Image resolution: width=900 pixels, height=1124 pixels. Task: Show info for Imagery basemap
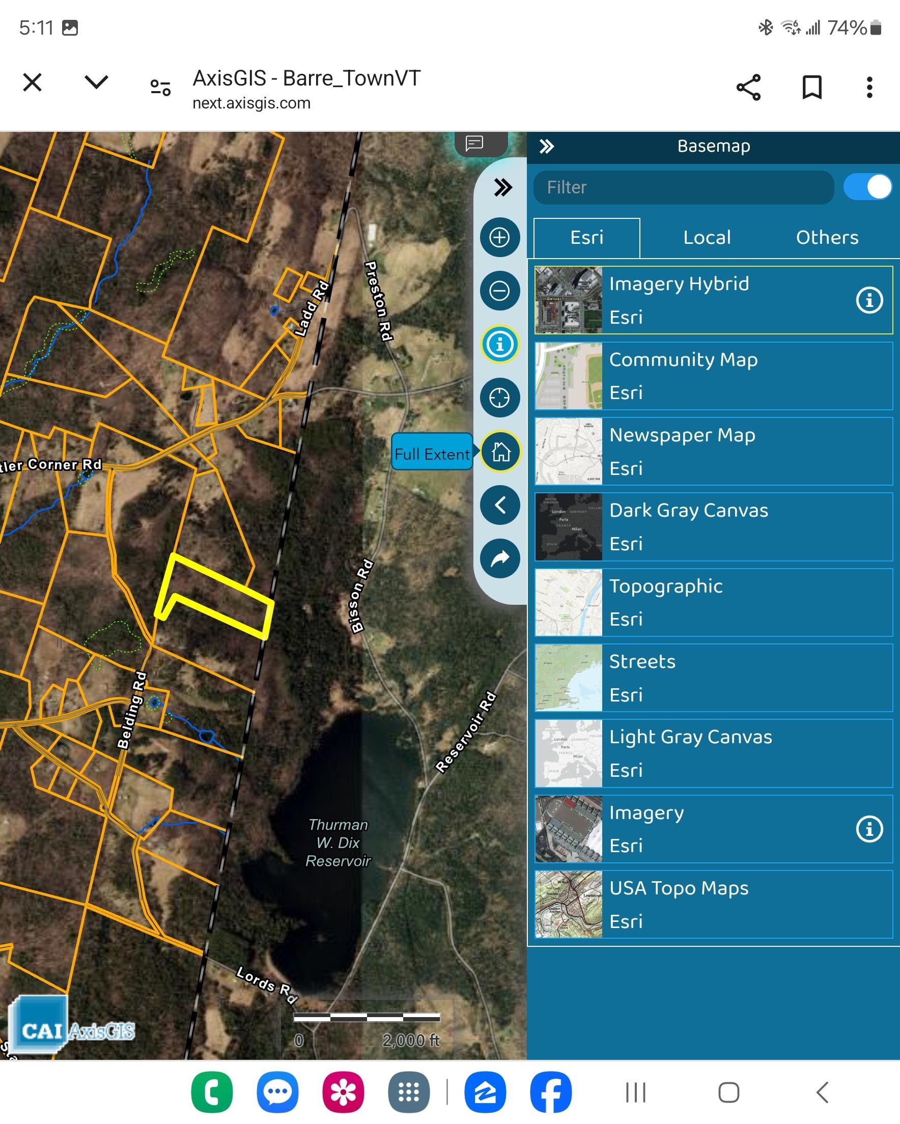[x=869, y=829]
